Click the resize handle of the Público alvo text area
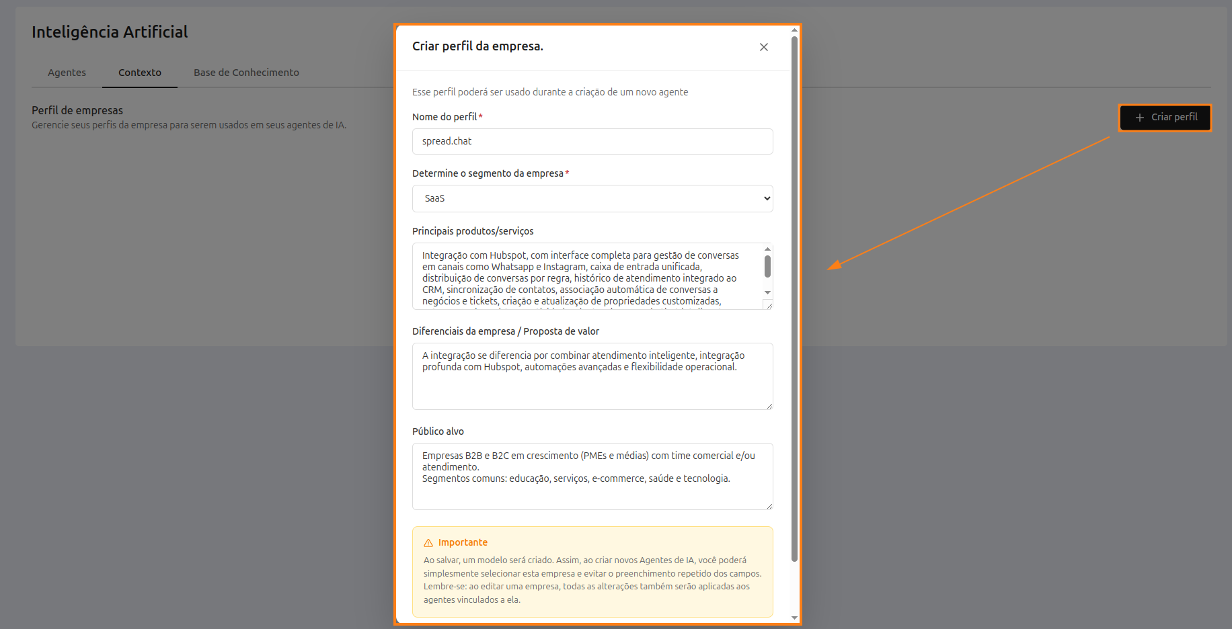Screen dimensions: 1232x629 point(769,505)
